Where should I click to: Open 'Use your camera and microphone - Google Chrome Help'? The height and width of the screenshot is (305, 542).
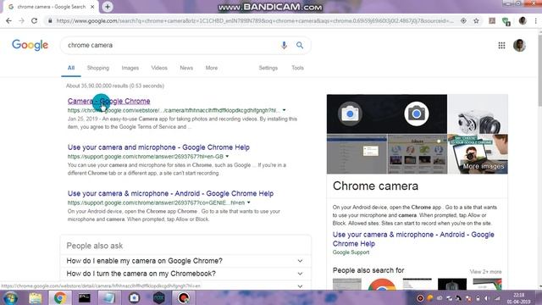(x=158, y=147)
